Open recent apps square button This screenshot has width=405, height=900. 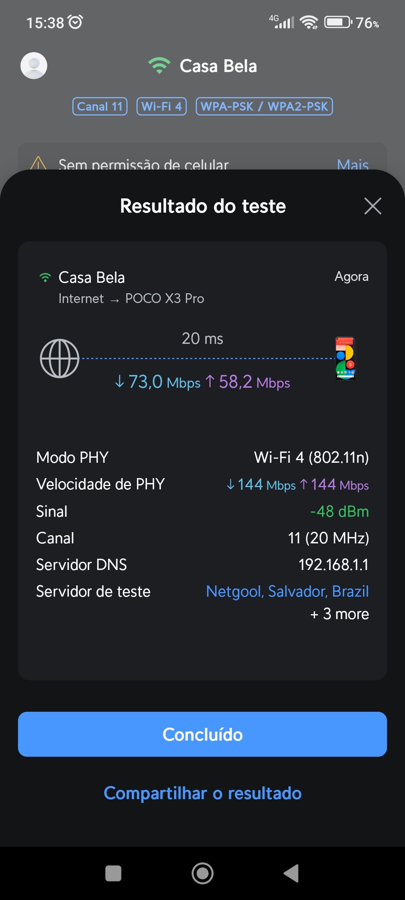(x=113, y=873)
